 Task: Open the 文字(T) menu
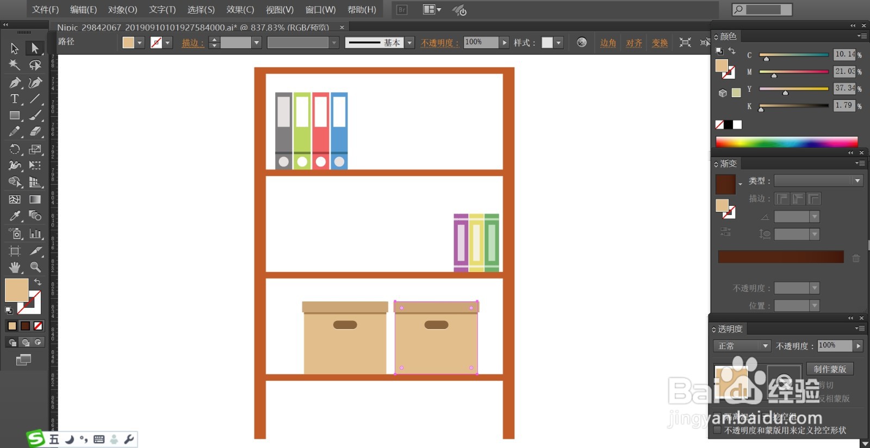[x=162, y=10]
